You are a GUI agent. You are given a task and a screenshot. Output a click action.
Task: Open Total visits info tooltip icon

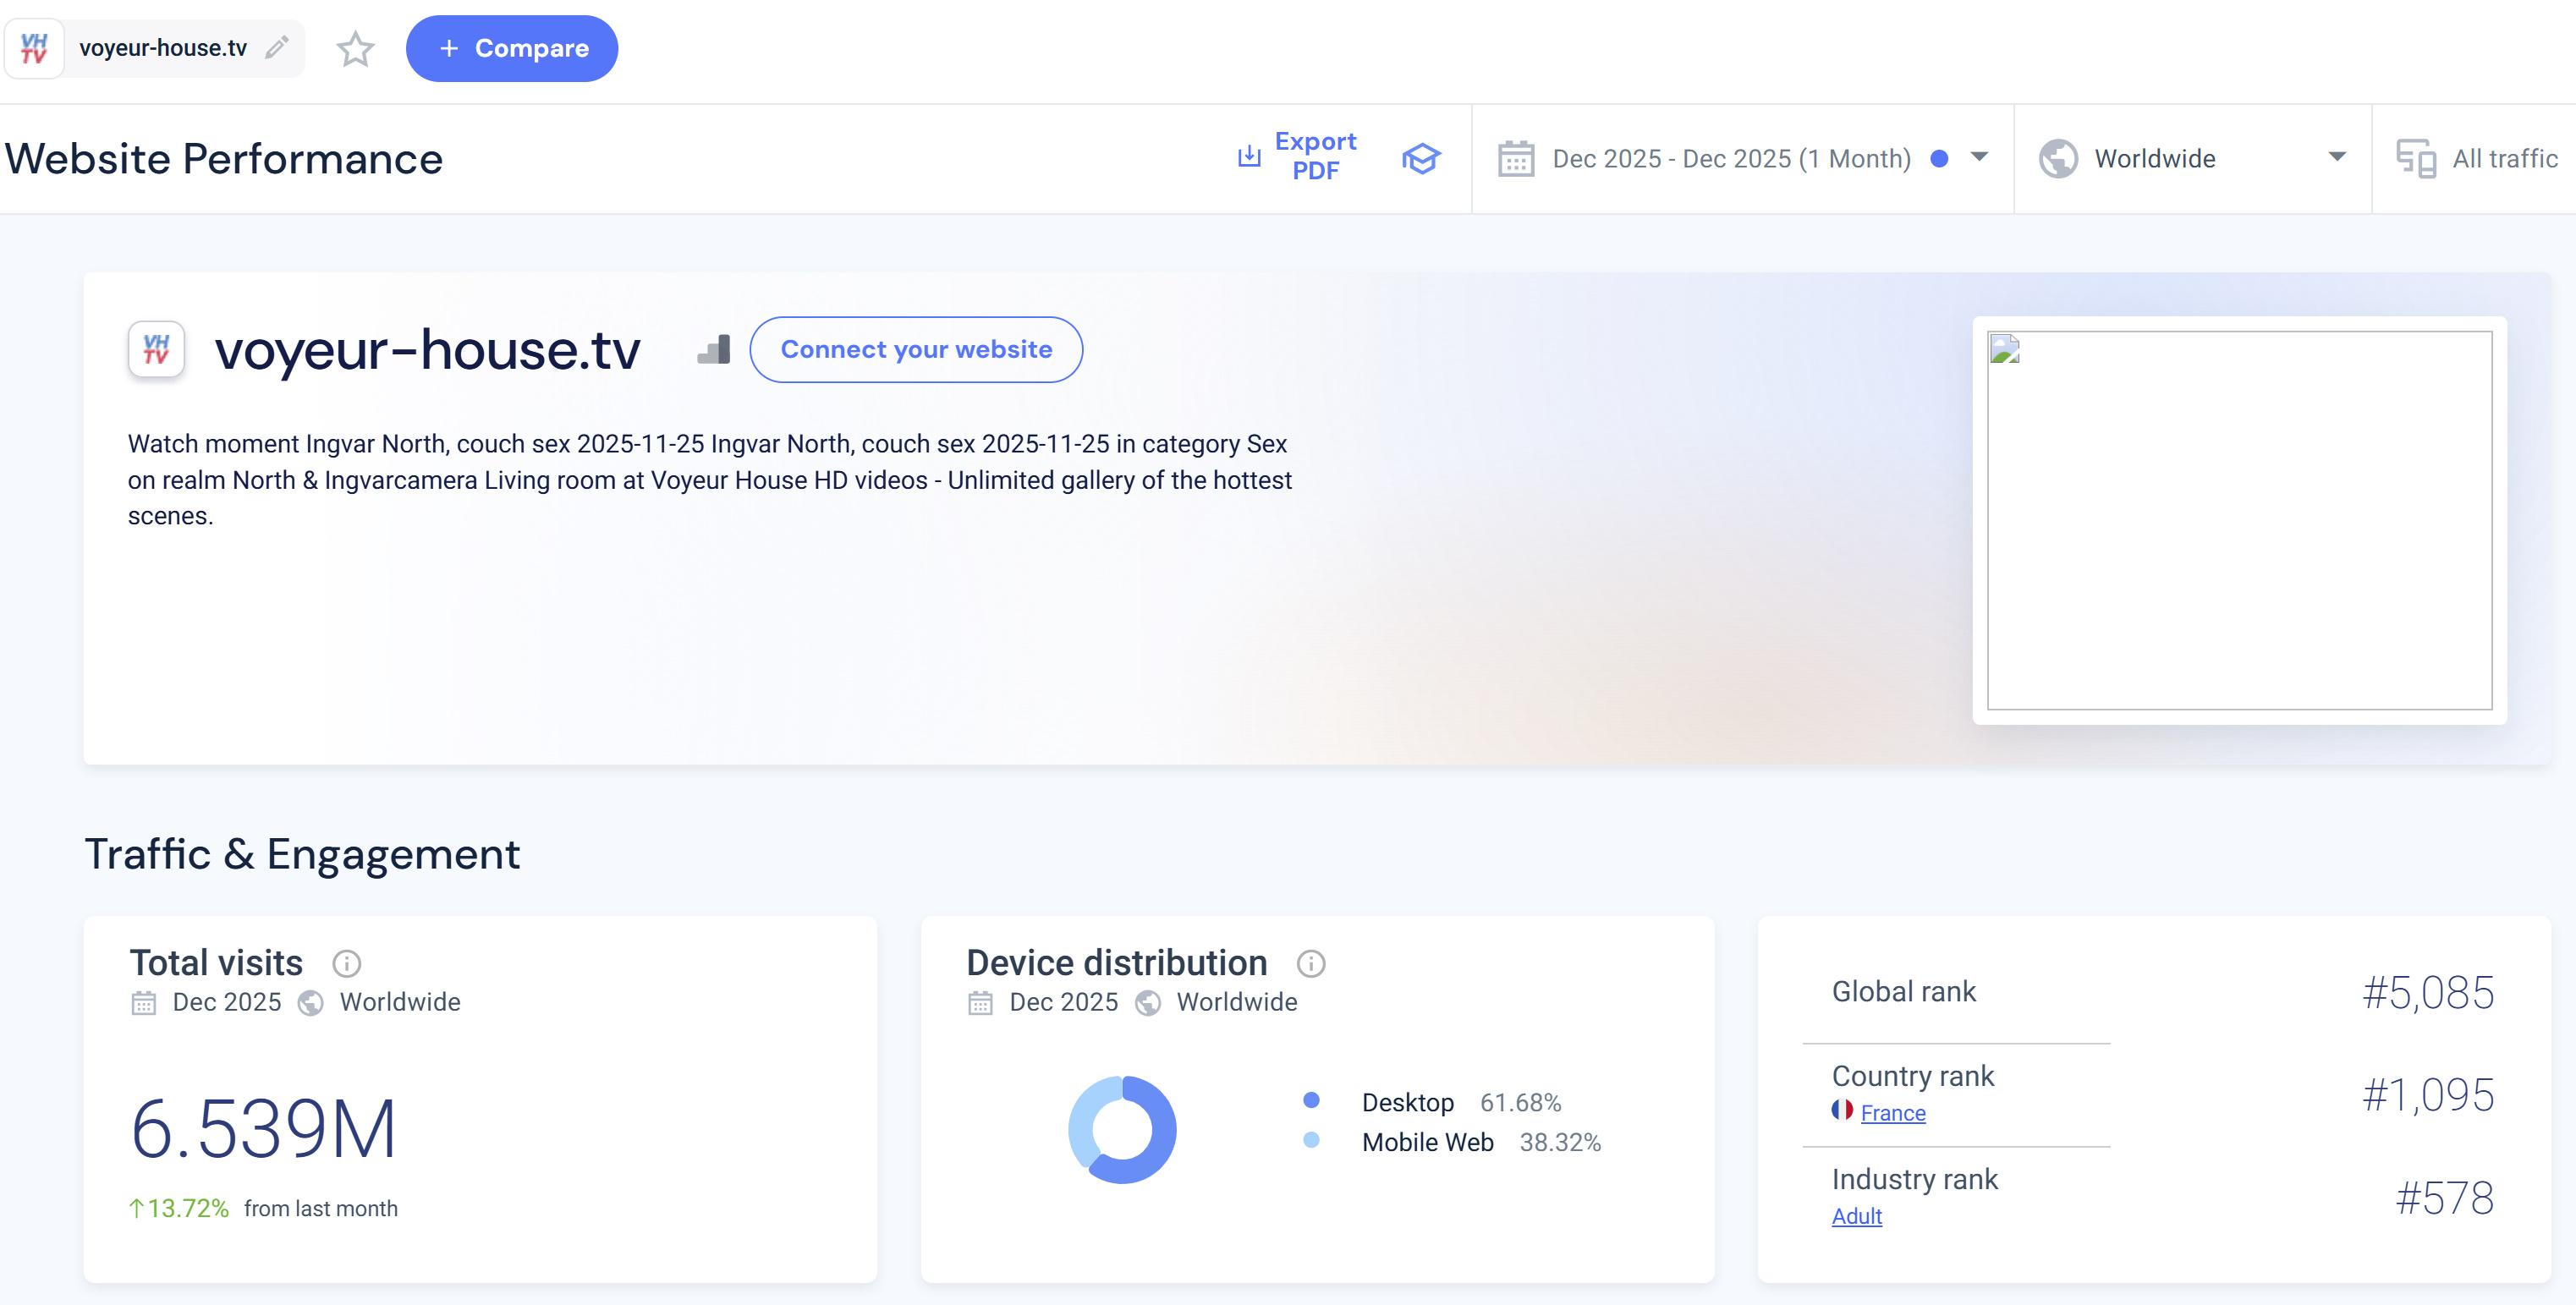(x=346, y=963)
